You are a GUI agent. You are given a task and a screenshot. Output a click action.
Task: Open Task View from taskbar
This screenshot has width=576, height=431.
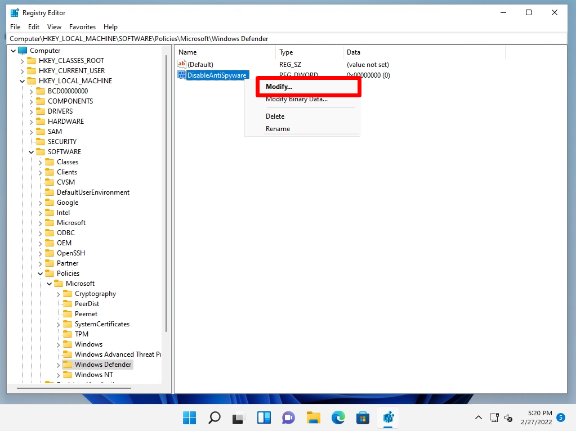click(239, 417)
